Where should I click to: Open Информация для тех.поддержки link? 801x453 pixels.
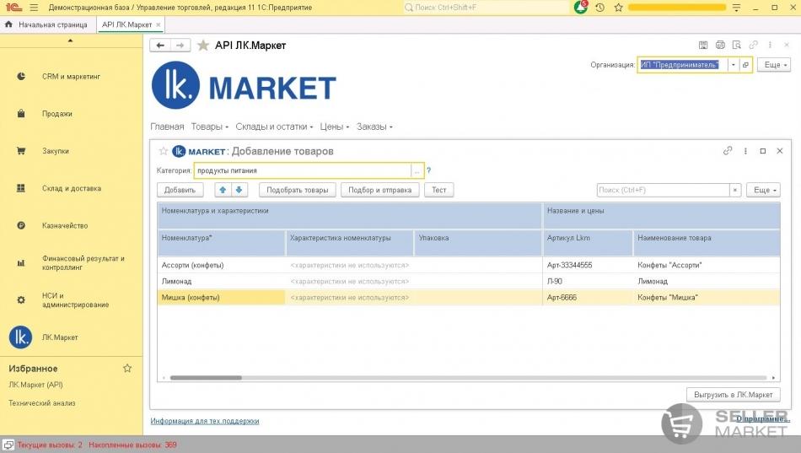point(205,421)
